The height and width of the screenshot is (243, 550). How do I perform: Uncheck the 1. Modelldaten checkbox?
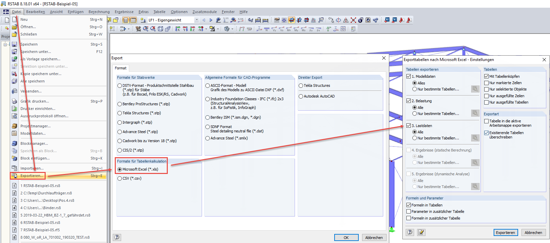pyautogui.click(x=408, y=76)
